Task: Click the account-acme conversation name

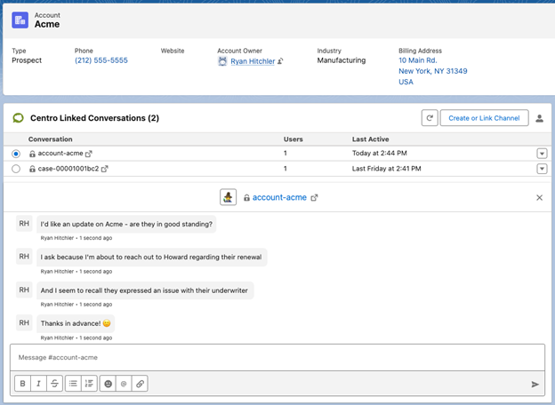Action: tap(60, 154)
